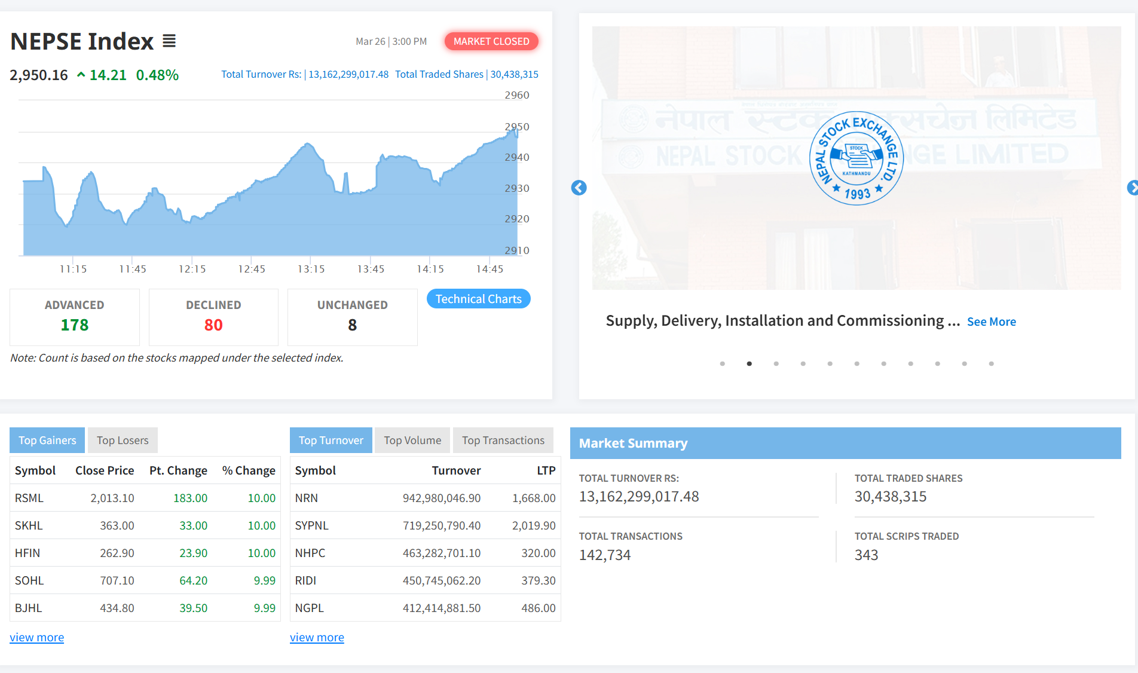Switch to the Top Losers tab
Screen dimensions: 1138x673
click(x=123, y=440)
